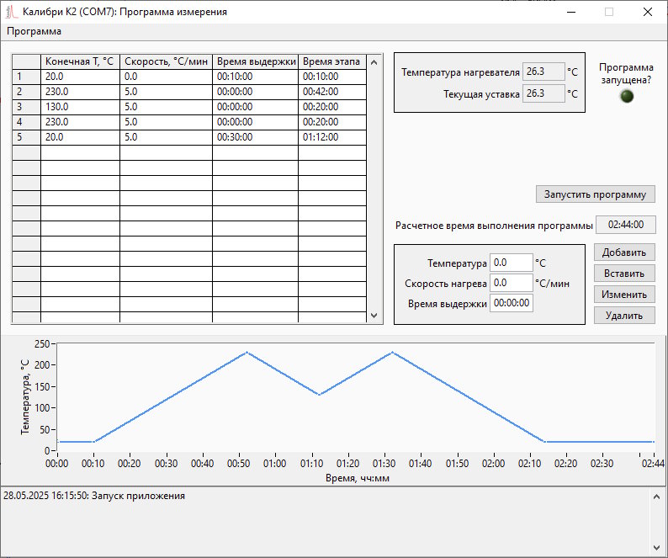Click the Скорость, °C/мин column header
Viewport: 668px width, 558px height.
[x=166, y=61]
